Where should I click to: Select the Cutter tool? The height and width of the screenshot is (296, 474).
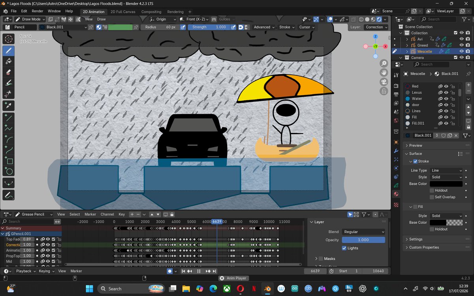(9, 94)
